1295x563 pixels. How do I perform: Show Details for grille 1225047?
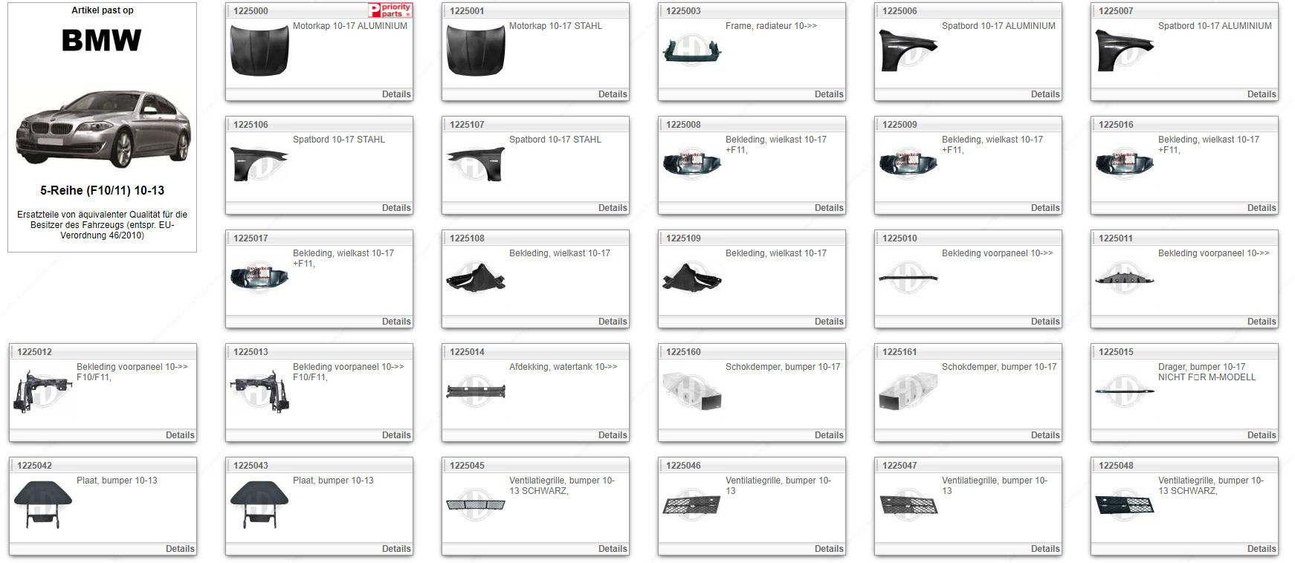pyautogui.click(x=1045, y=549)
